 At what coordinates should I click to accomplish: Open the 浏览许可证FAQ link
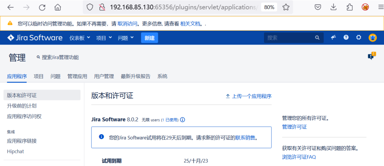point(299,157)
